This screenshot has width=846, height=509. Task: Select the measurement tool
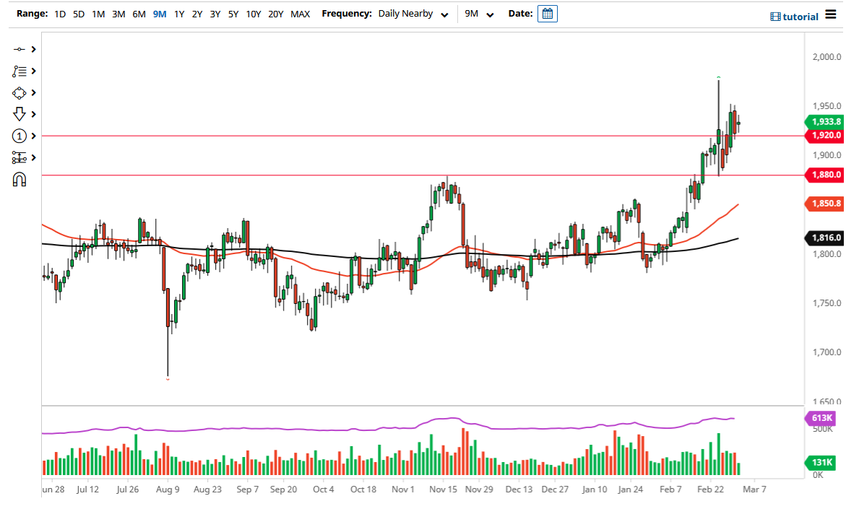[20, 157]
